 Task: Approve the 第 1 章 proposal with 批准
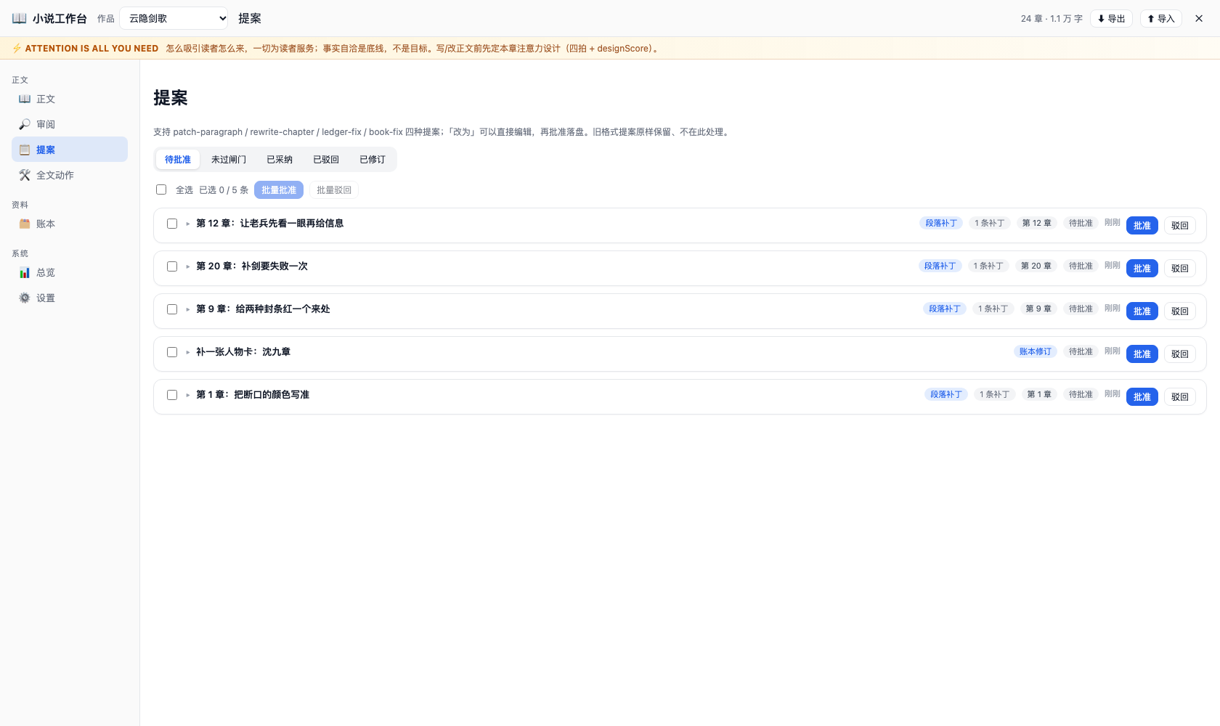coord(1142,397)
